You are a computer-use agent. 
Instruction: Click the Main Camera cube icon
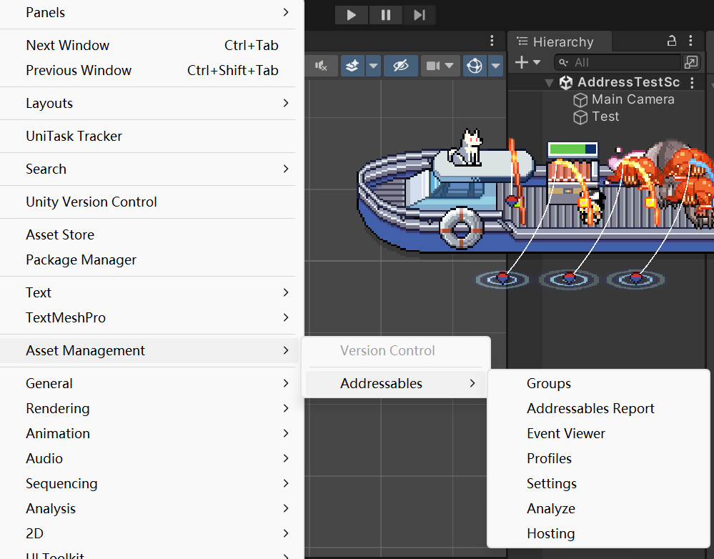tap(580, 100)
